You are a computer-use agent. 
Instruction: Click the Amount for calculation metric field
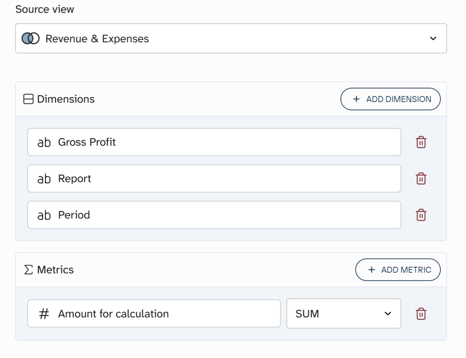[x=154, y=313]
